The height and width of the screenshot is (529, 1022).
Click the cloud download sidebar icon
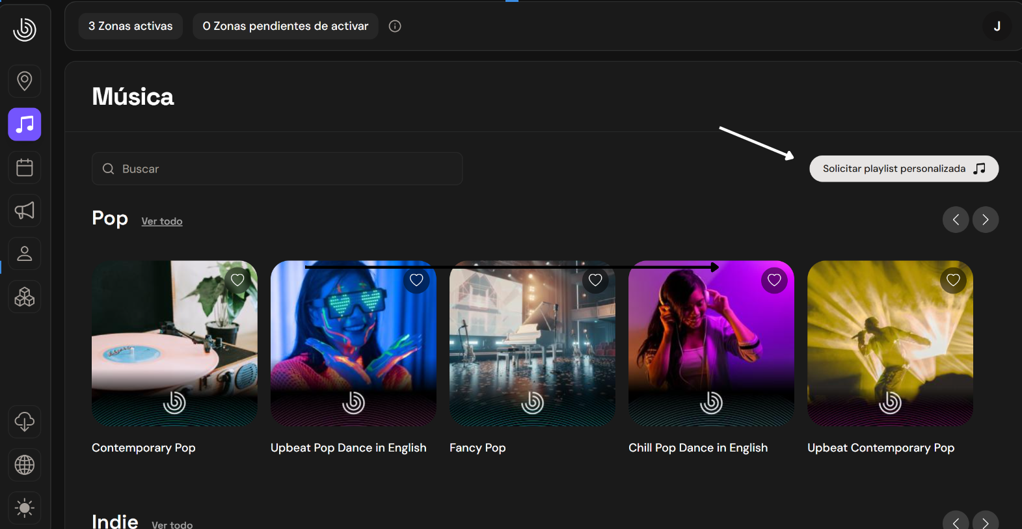pos(25,422)
